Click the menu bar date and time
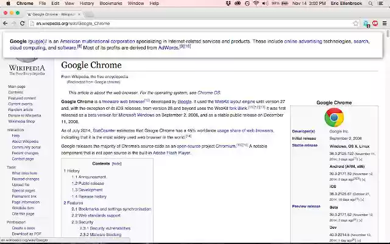 pyautogui.click(x=309, y=3)
